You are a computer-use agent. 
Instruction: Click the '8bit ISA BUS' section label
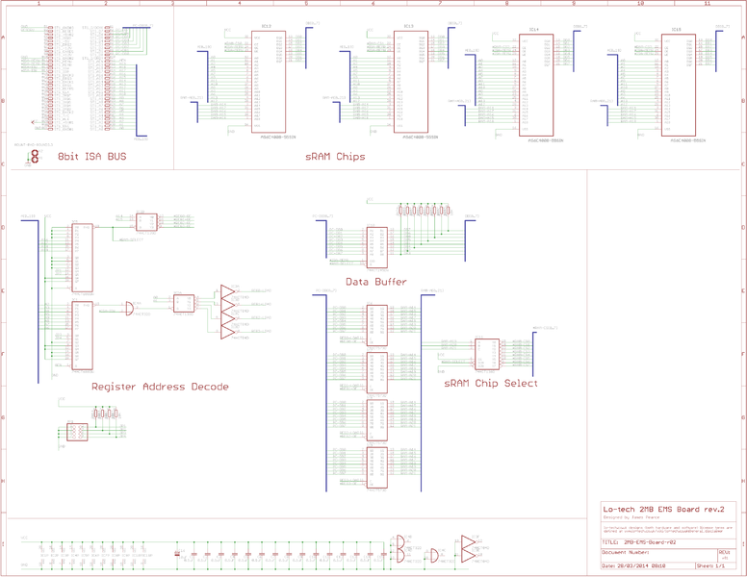click(x=92, y=157)
